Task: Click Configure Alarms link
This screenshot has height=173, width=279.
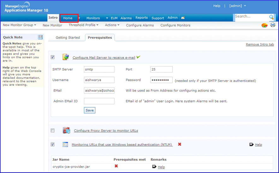Action: pos(140,25)
